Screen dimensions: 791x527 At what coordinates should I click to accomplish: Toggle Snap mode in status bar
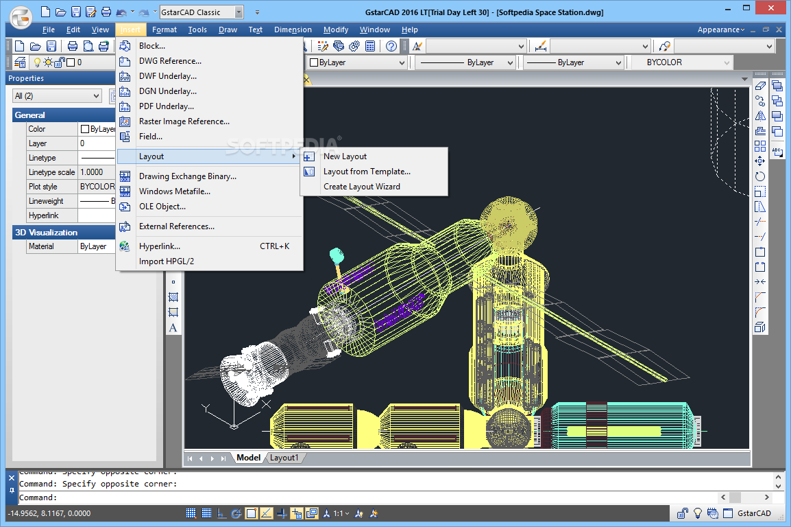[191, 513]
